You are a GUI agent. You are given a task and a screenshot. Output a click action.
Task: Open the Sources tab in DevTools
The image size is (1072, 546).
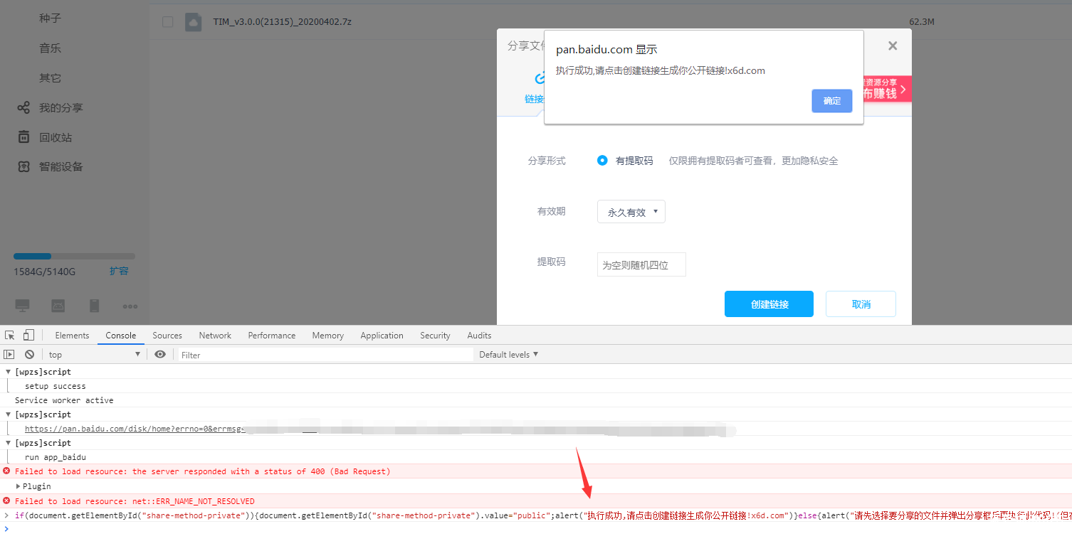pyautogui.click(x=167, y=336)
